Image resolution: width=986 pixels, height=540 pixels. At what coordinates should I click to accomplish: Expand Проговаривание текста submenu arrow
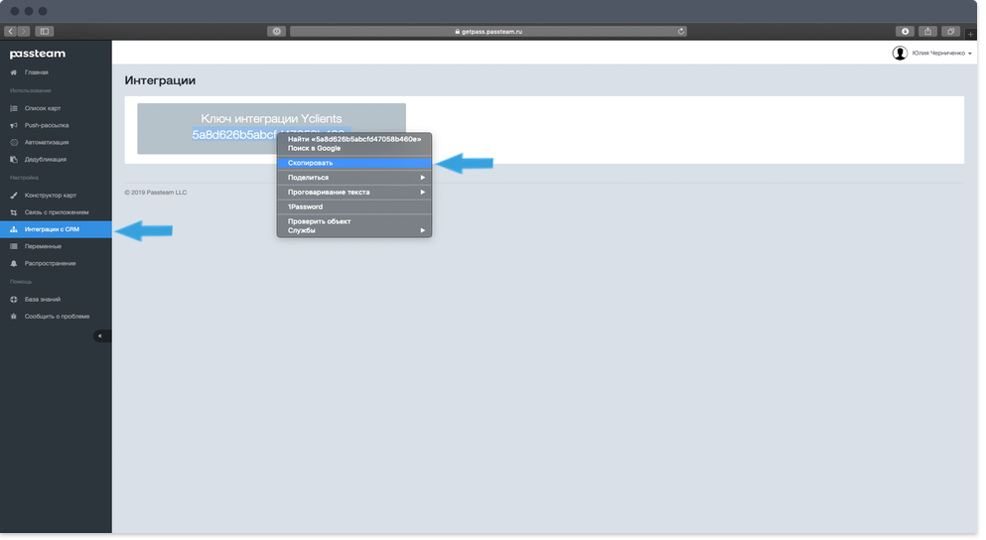click(x=423, y=193)
